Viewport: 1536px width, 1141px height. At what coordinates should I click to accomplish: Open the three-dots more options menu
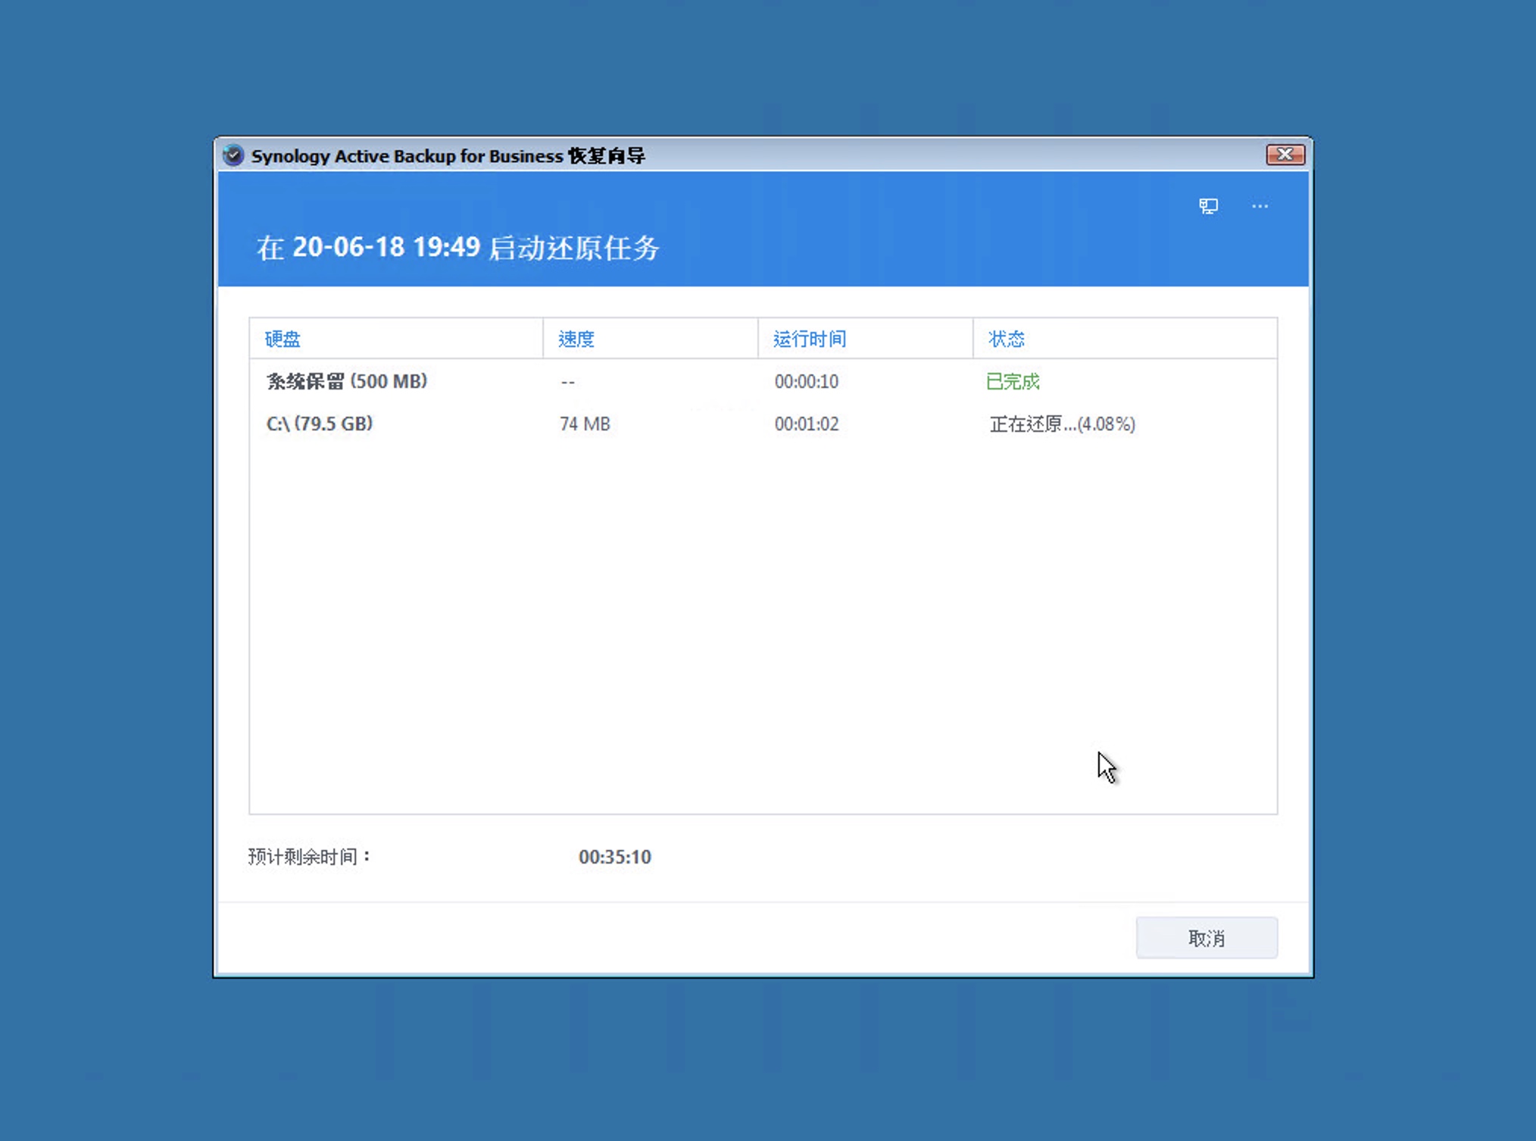tap(1260, 206)
